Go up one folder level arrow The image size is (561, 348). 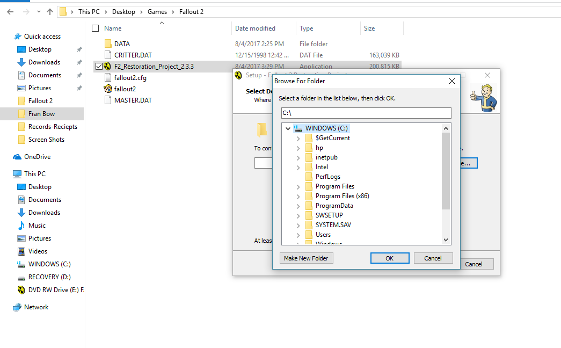(x=50, y=12)
